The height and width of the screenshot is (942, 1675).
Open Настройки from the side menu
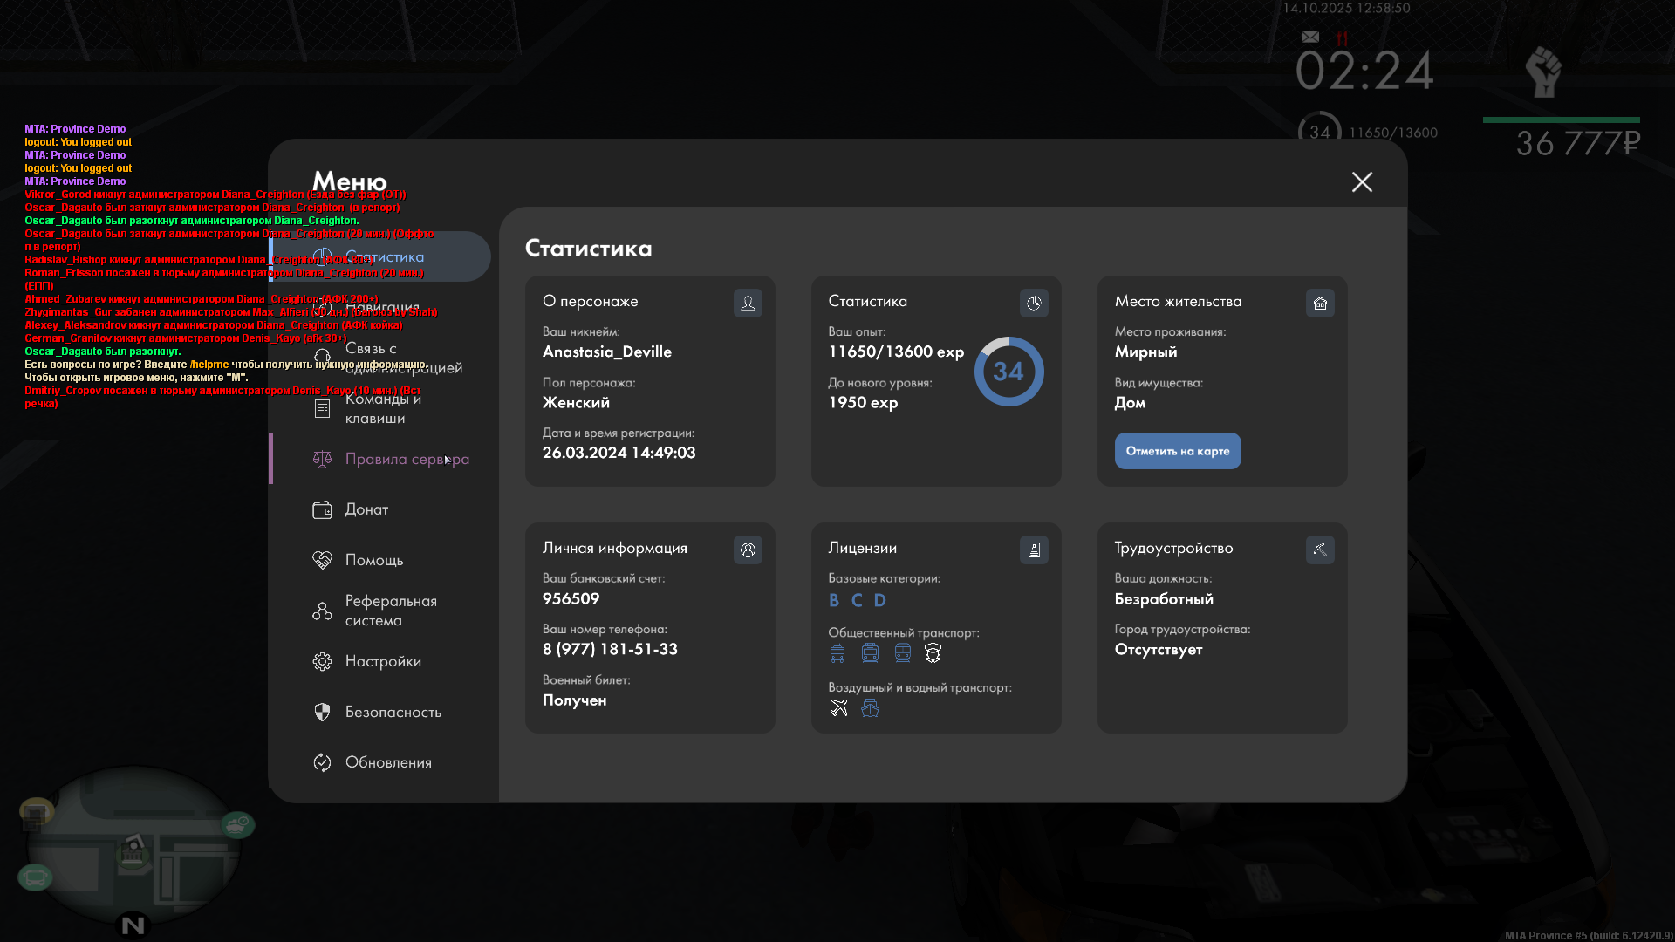382,661
